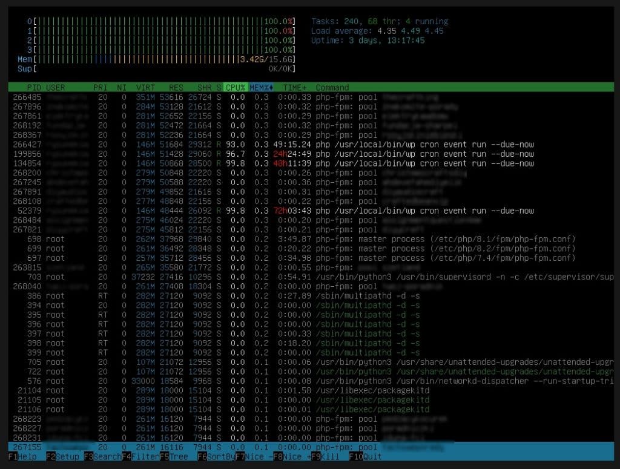Select process row PID 266485
This screenshot has height=469, width=620.
tap(311, 97)
